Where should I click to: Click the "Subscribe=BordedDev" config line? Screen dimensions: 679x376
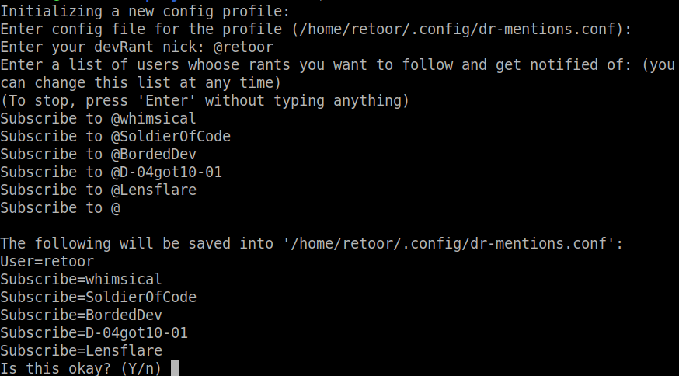[x=81, y=315]
